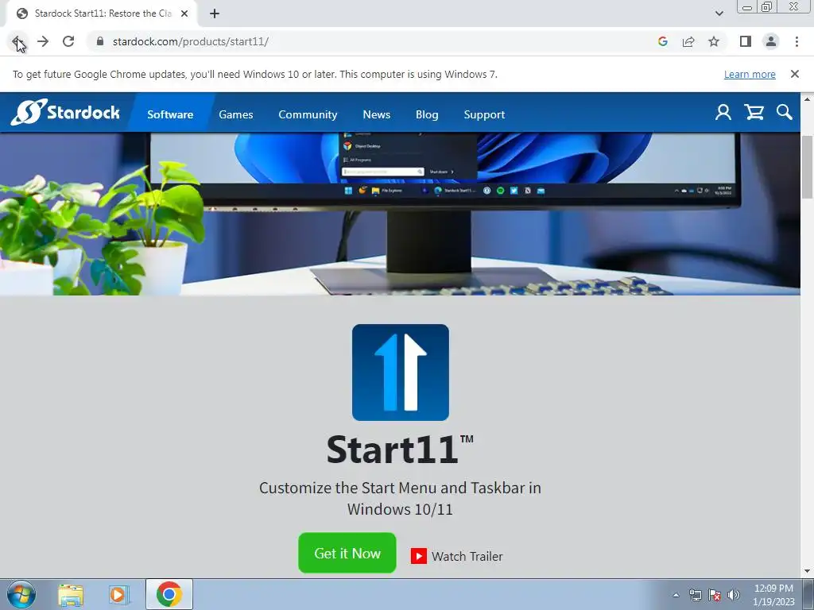Click the Chrome update notice text
The height and width of the screenshot is (610, 814).
pos(255,74)
